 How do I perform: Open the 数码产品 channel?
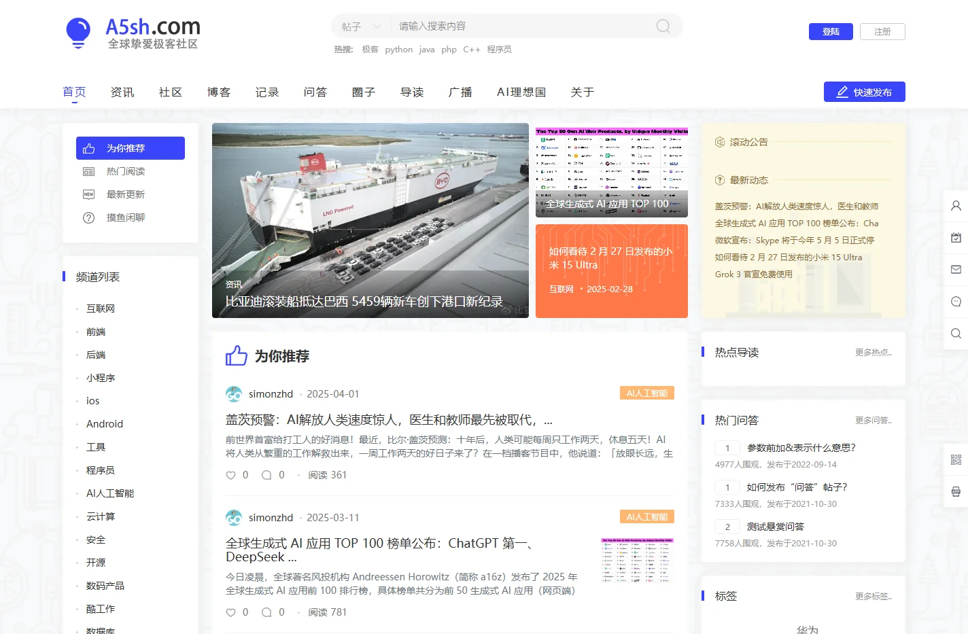tap(105, 586)
